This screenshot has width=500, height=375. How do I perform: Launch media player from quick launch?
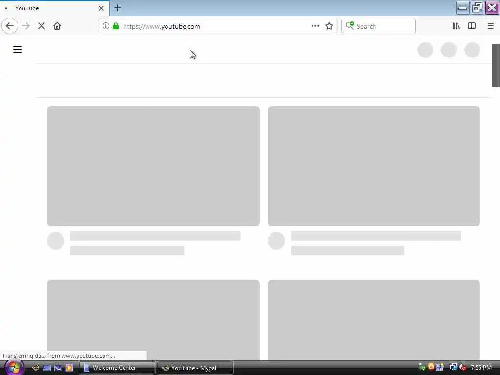click(69, 368)
